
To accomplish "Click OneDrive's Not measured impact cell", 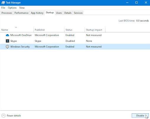I will [x=94, y=35].
